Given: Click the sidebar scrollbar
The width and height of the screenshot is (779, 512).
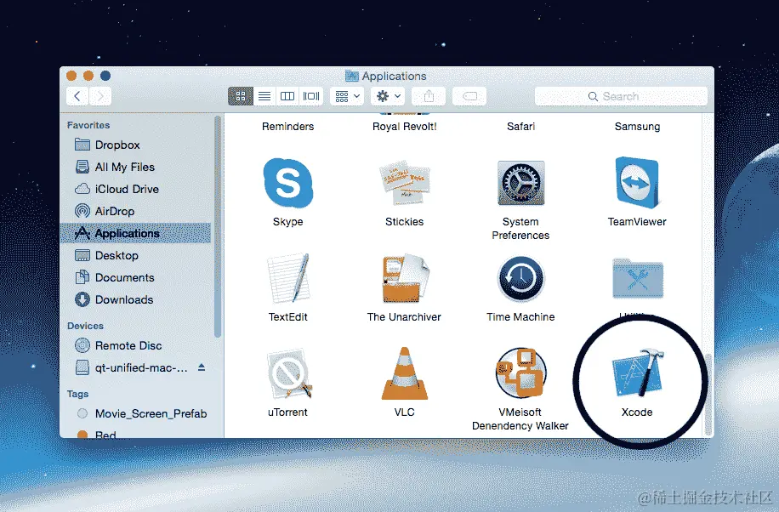Looking at the screenshot, I should pyautogui.click(x=217, y=226).
